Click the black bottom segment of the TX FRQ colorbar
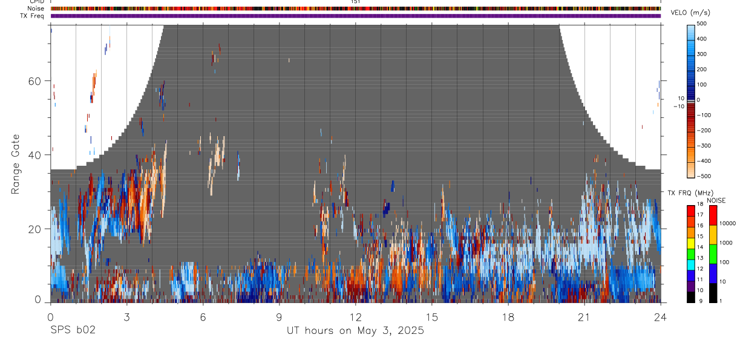743x343 pixels. [691, 297]
